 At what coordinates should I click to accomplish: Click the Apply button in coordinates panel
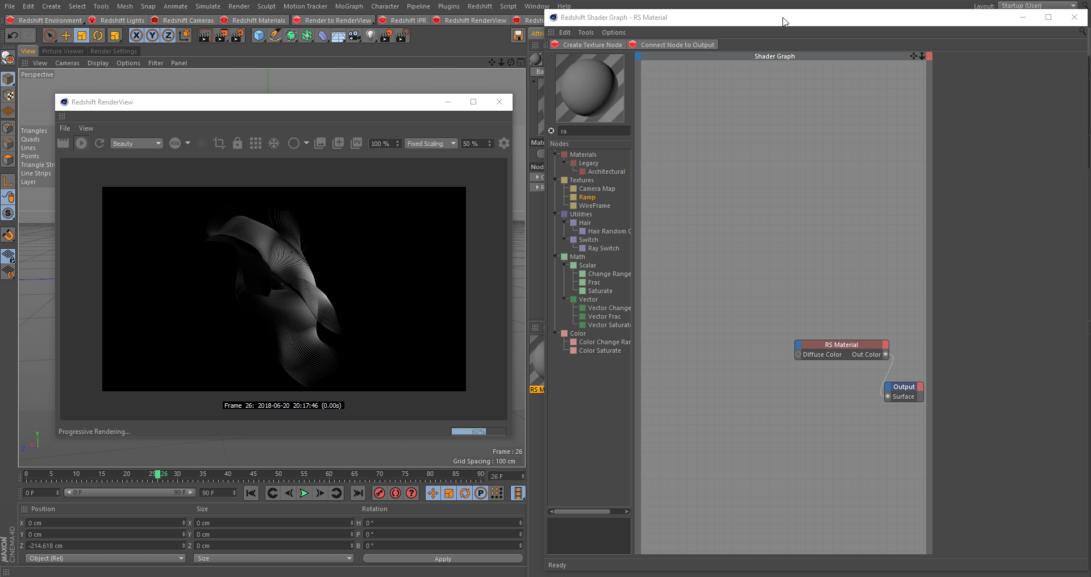(x=443, y=559)
